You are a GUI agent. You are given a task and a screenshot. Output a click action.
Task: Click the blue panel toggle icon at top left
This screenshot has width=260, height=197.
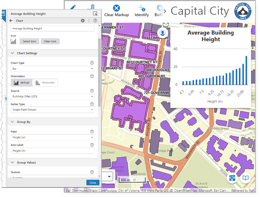3,13
